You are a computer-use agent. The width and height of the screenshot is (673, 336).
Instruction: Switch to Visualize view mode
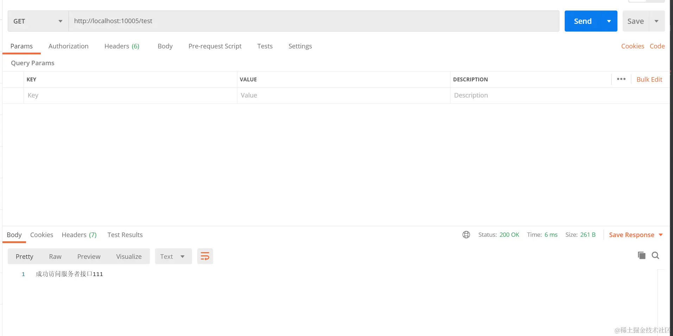click(x=129, y=256)
